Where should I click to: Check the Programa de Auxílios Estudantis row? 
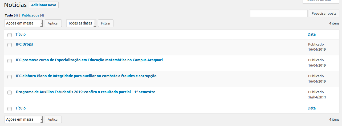[10, 93]
